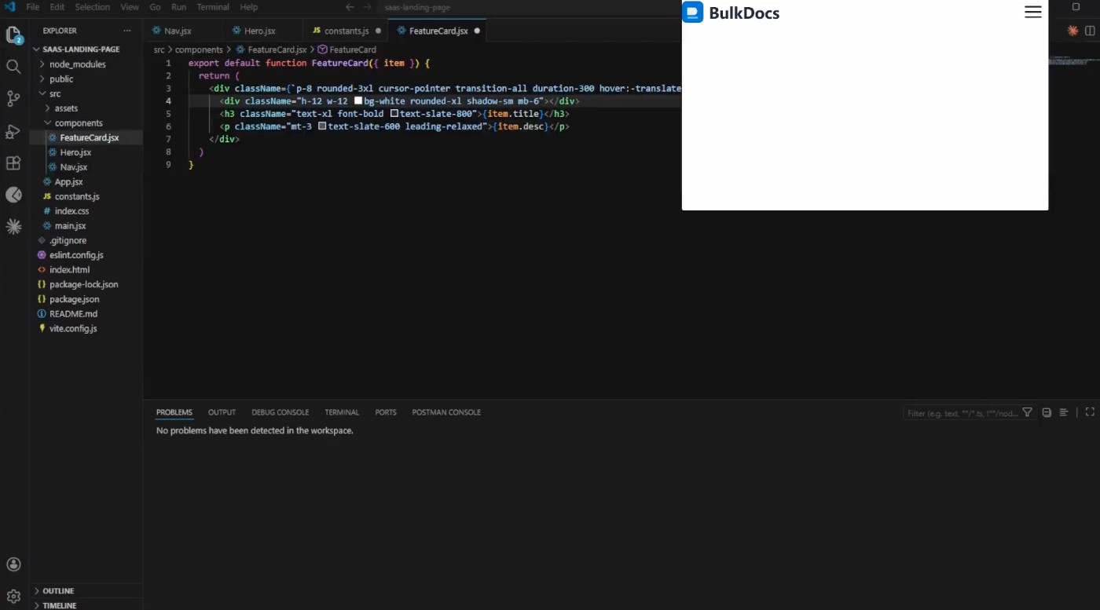Open the Explorer view in activity bar
The image size is (1100, 610).
(x=13, y=35)
